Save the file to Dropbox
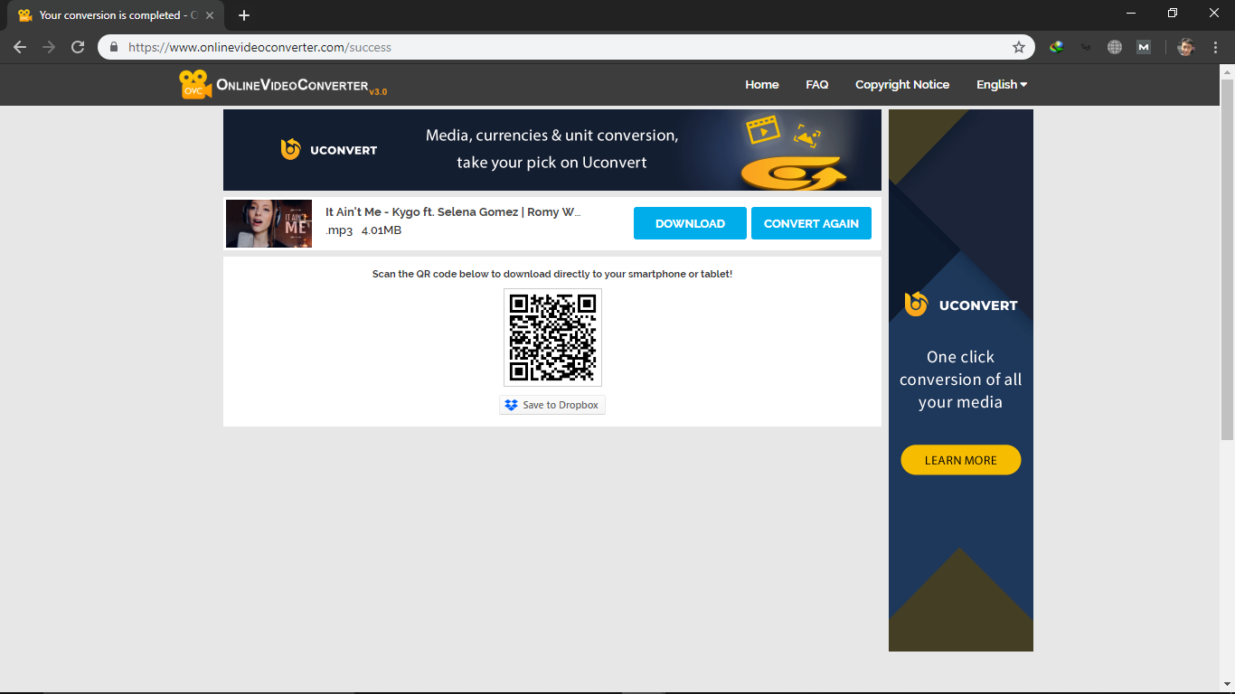This screenshot has height=694, width=1235. coord(552,405)
